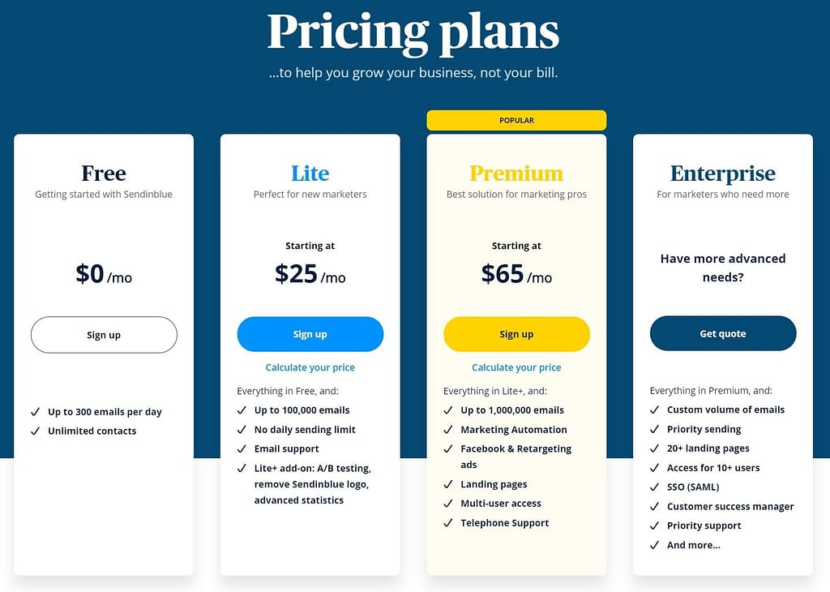Click checkmark beside Telephone Support
The width and height of the screenshot is (830, 592).
pos(448,523)
